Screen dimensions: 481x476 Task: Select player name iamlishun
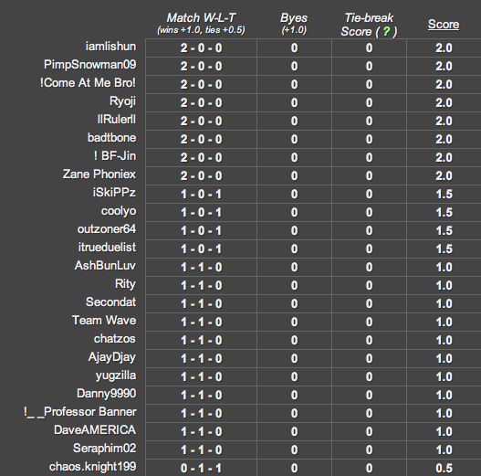pyautogui.click(x=110, y=47)
